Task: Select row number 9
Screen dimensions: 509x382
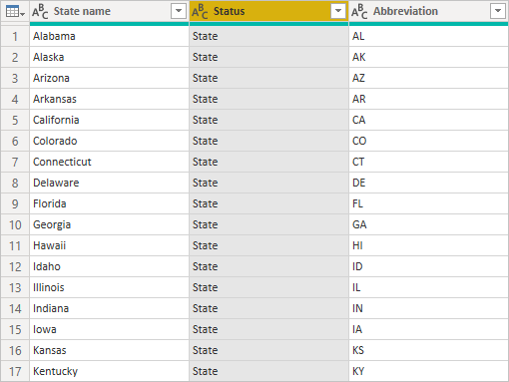Action: point(15,203)
